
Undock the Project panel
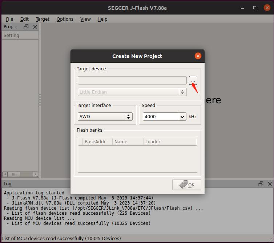pos(26,27)
